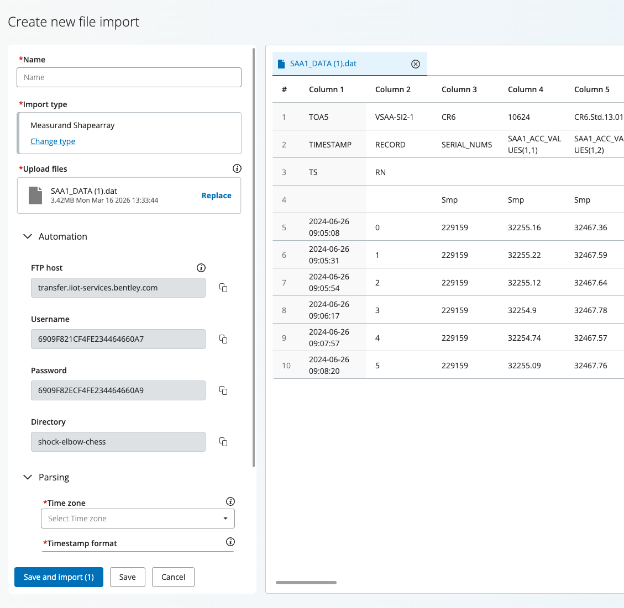Show info for FTP host
Image resolution: width=624 pixels, height=608 pixels.
[x=201, y=268]
